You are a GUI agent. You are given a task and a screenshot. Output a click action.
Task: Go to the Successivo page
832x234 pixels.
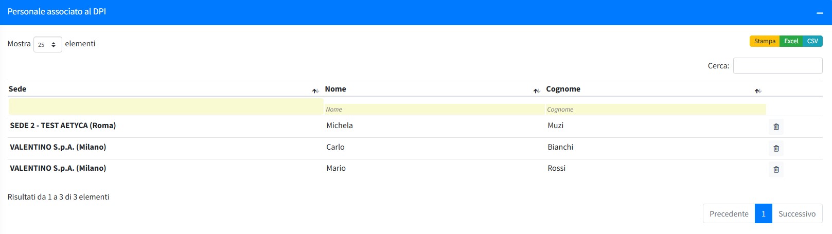coord(796,214)
